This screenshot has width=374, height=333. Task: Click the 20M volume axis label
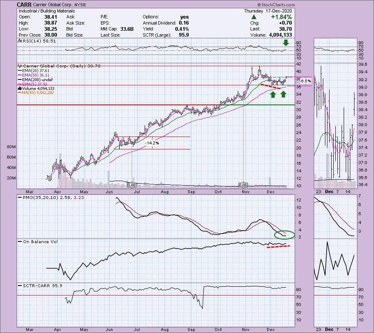[11, 178]
